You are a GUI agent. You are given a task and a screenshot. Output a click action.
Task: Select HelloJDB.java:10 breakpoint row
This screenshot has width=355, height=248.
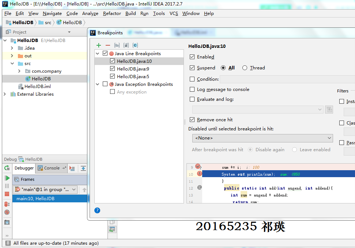[x=139, y=61]
